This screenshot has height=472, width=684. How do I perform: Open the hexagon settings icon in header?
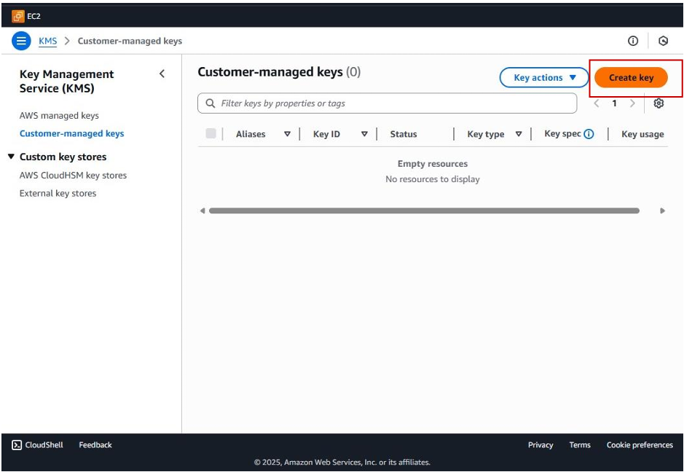[663, 41]
